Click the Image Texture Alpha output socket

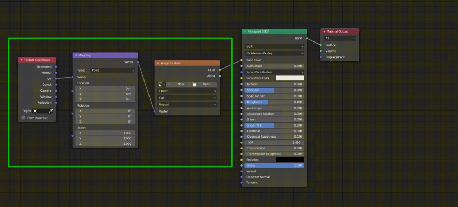pyautogui.click(x=220, y=75)
